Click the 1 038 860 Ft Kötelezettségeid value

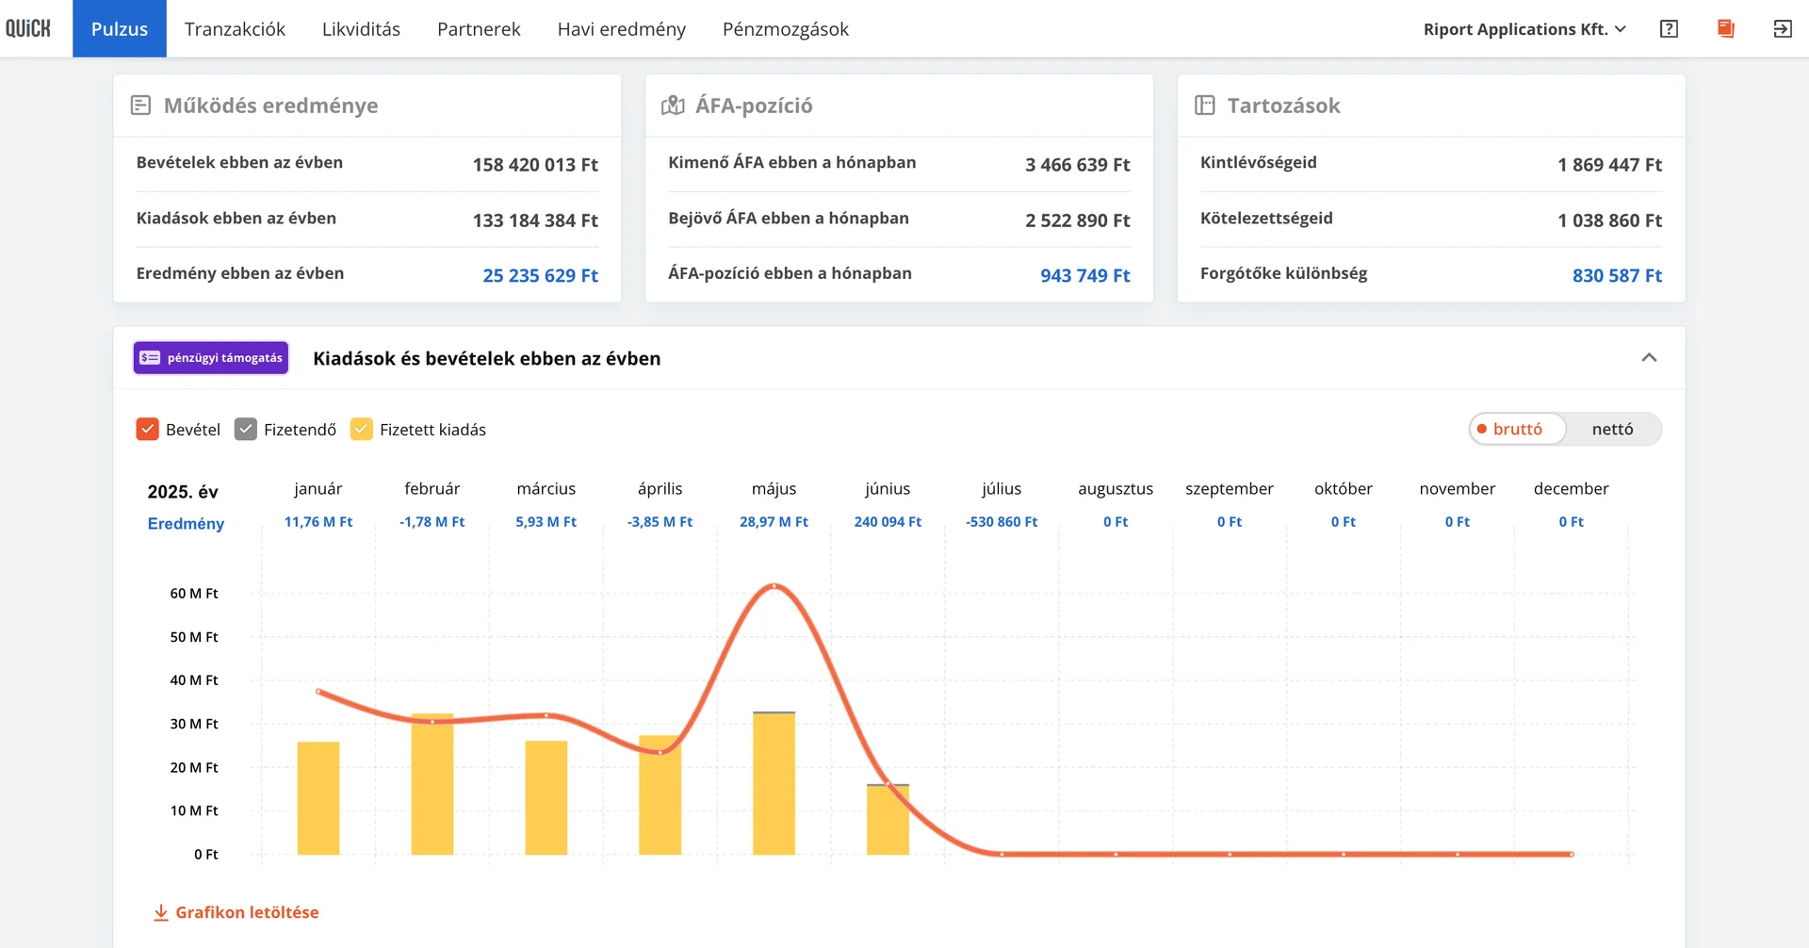(1609, 221)
